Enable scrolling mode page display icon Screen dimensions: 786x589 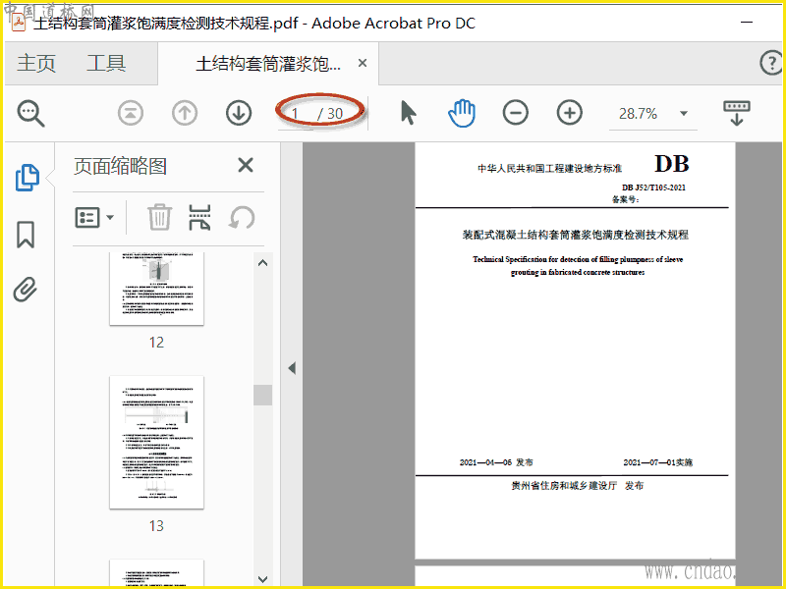736,113
